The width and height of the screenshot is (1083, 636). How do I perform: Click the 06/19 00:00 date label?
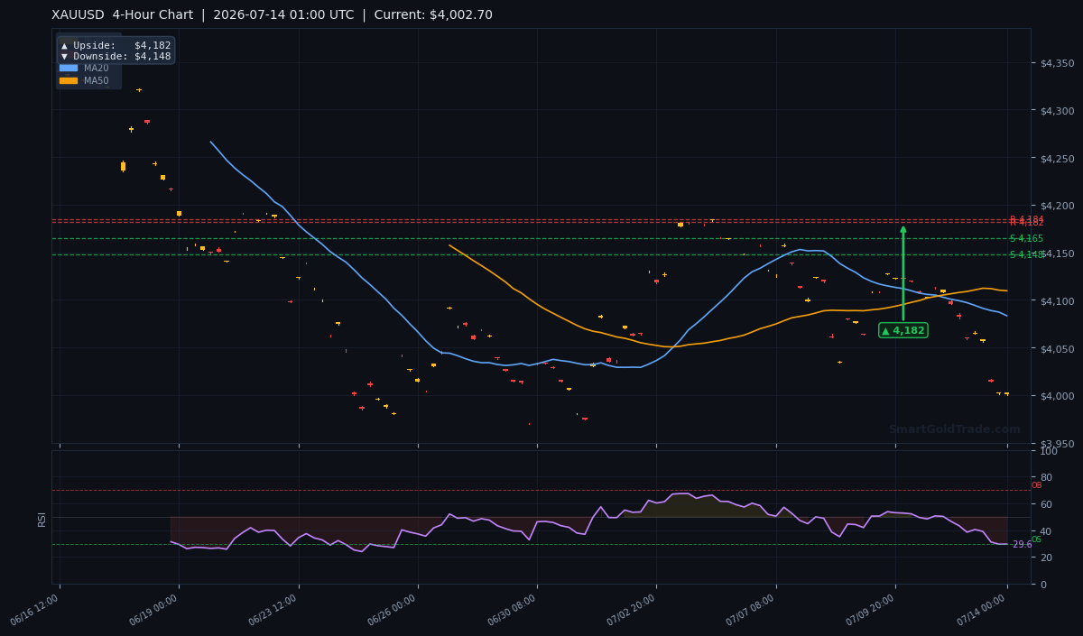[x=153, y=610]
